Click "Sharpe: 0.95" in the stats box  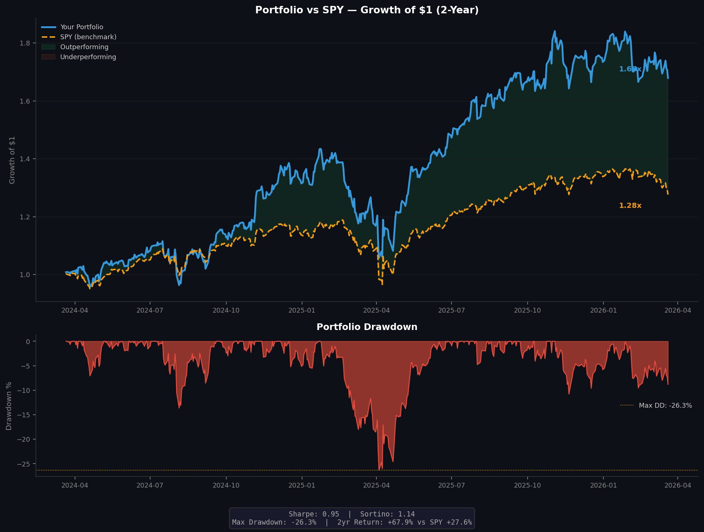(x=314, y=514)
